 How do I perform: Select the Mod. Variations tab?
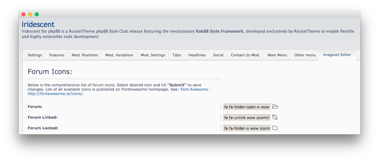[x=119, y=55]
